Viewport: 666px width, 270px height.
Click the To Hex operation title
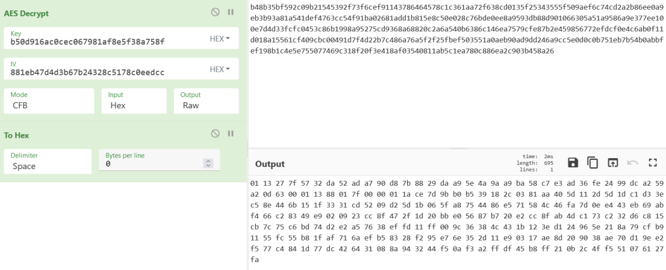(16, 135)
